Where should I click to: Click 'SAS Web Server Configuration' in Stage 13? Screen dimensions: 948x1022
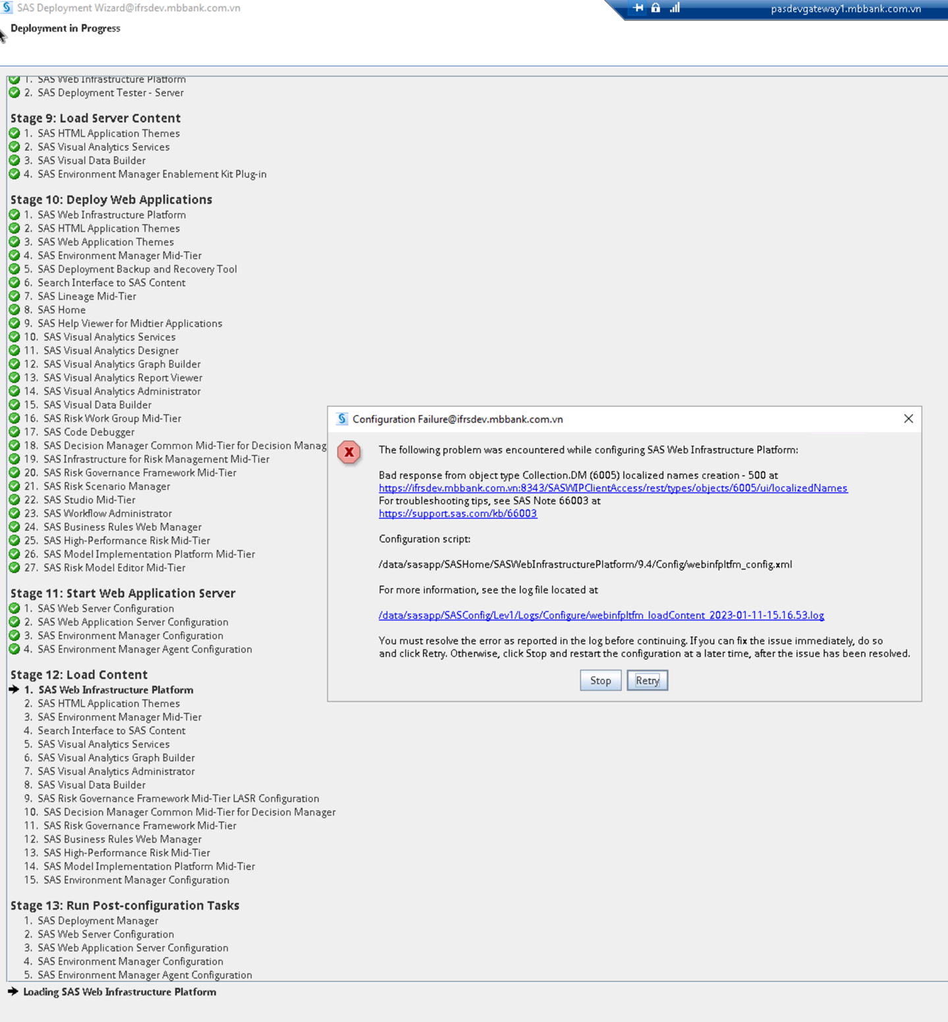click(x=106, y=934)
